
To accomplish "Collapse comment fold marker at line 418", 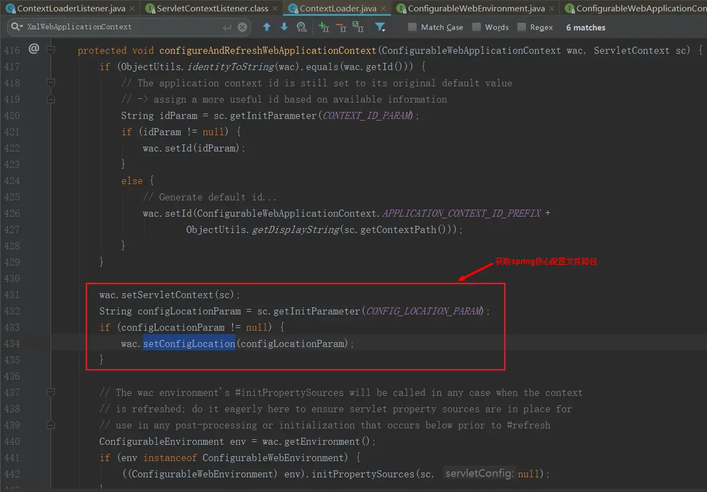I will pyautogui.click(x=51, y=83).
